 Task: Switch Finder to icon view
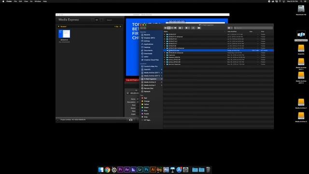click(x=166, y=28)
